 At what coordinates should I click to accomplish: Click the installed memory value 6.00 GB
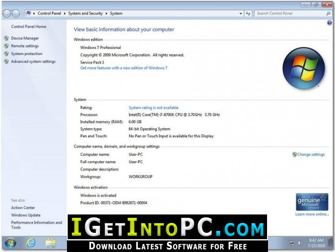[x=135, y=122]
